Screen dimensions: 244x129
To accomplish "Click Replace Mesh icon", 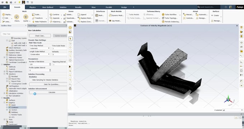I will (x=79, y=18).
